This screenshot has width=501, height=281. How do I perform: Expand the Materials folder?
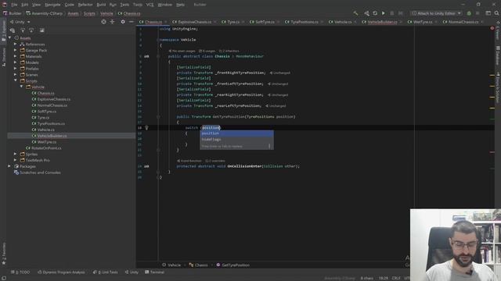pos(16,56)
